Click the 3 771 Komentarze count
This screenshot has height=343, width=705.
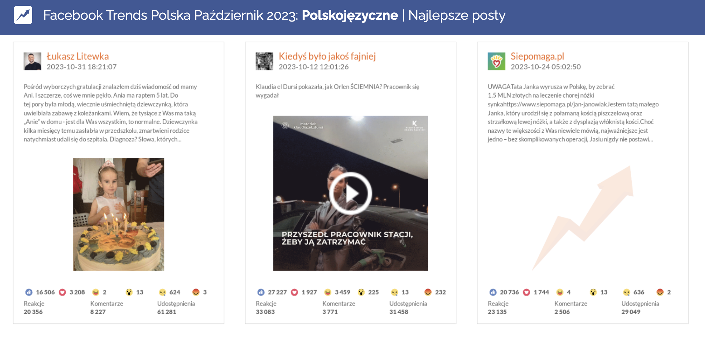(x=330, y=312)
